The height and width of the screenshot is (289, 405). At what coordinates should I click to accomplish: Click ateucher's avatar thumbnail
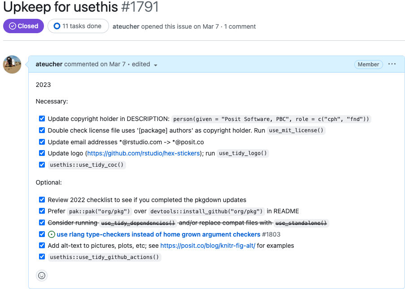point(12,65)
